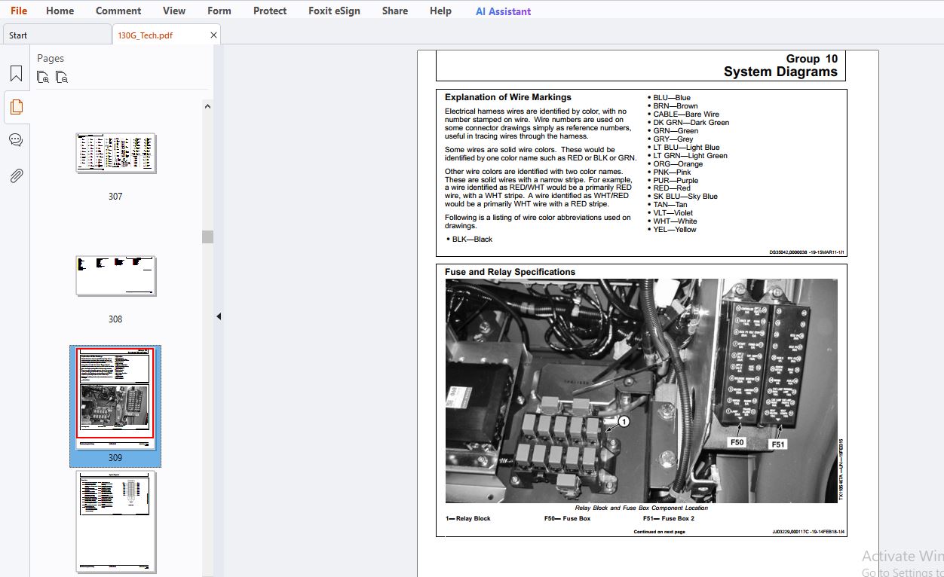Click the Pages panel scrollbar thumb
The width and height of the screenshot is (944, 577).
207,237
